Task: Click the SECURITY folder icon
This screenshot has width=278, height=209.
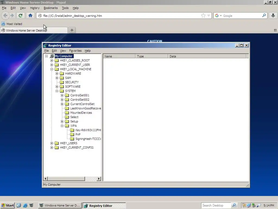Action: point(62,82)
